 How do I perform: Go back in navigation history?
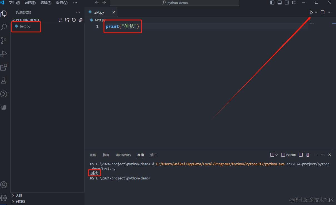pos(97,2)
